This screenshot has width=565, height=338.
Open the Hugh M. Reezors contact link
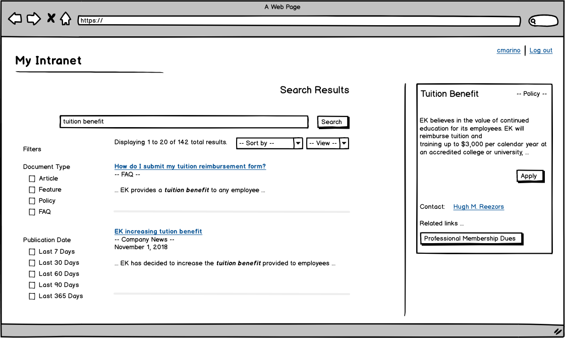coord(479,207)
